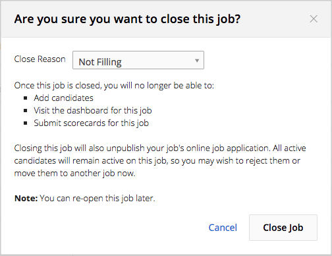The height and width of the screenshot is (256, 332).
Task: Click the re-open this job later text
Action: (114, 199)
